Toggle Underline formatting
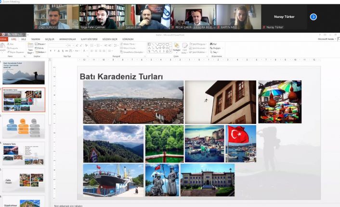Image resolution: width=340 pixels, height=207 pixels. coord(59,51)
